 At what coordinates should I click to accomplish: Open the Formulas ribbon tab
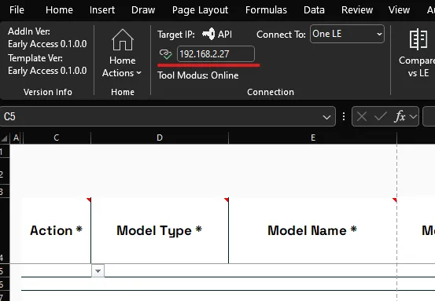[x=266, y=10]
